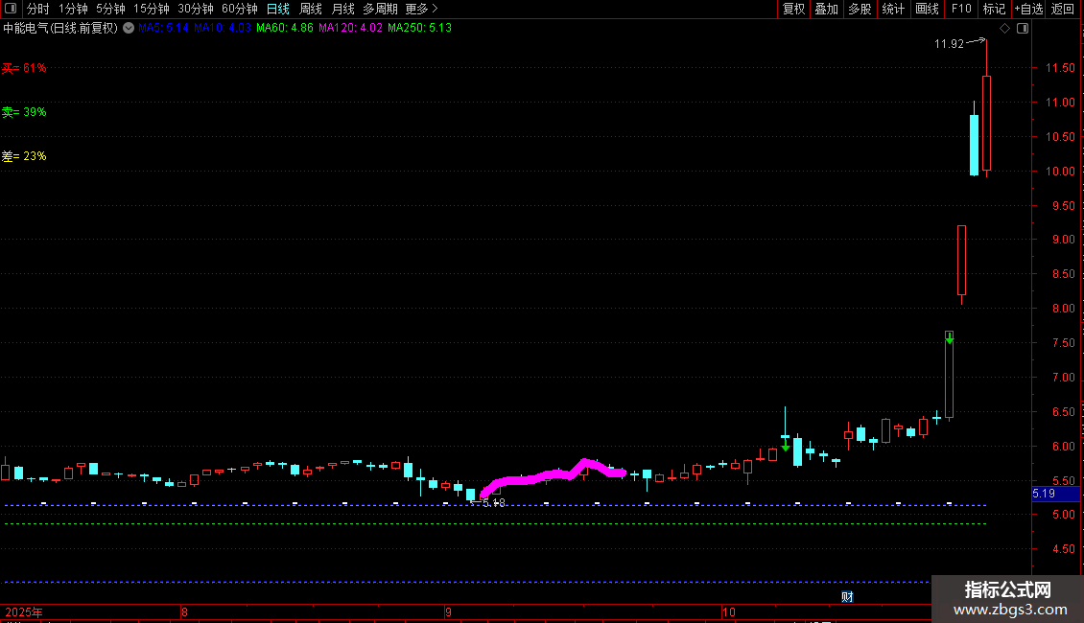Click green down arrow on 7.50 candle
Screen dimensions: 1084x623
[x=949, y=337]
